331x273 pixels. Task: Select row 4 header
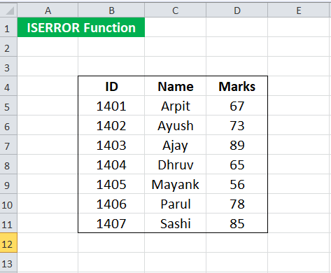tap(8, 86)
